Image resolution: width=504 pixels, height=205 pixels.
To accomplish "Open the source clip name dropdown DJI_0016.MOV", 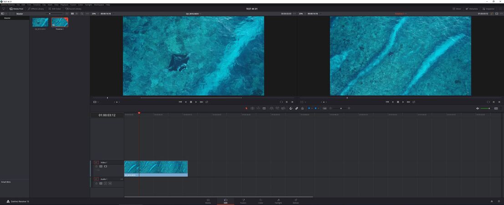I will [x=193, y=14].
